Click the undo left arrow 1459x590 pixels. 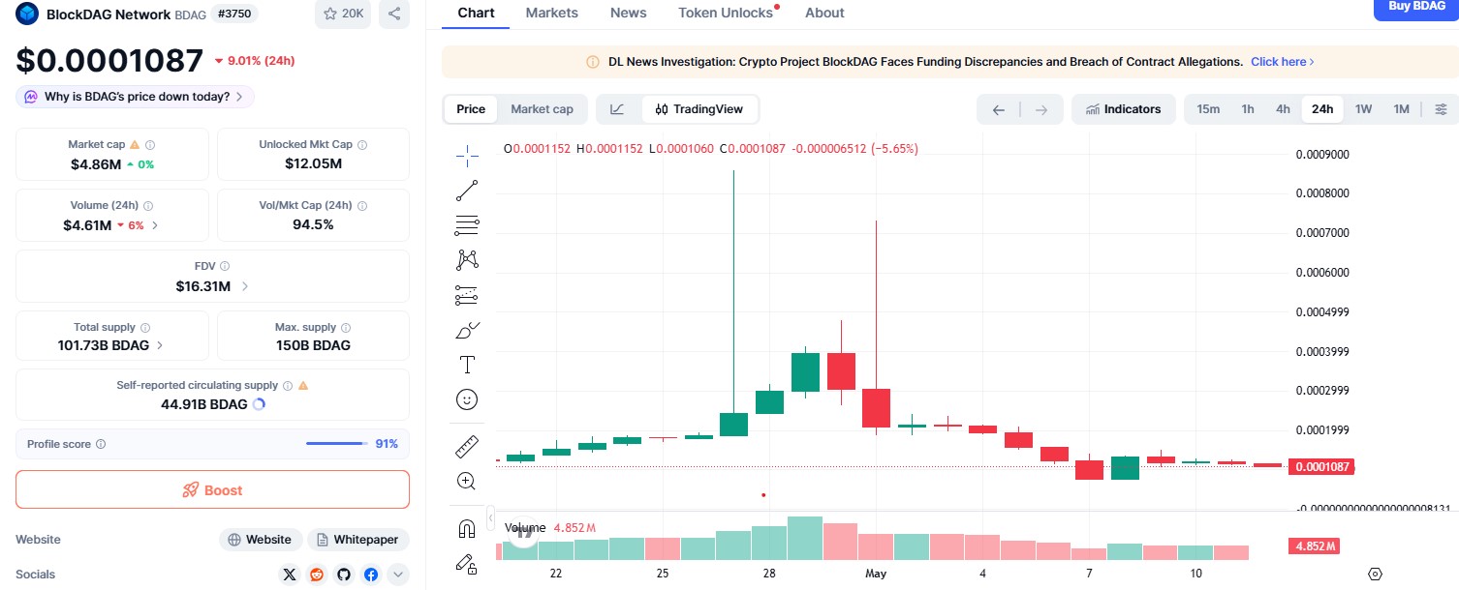pyautogui.click(x=999, y=109)
